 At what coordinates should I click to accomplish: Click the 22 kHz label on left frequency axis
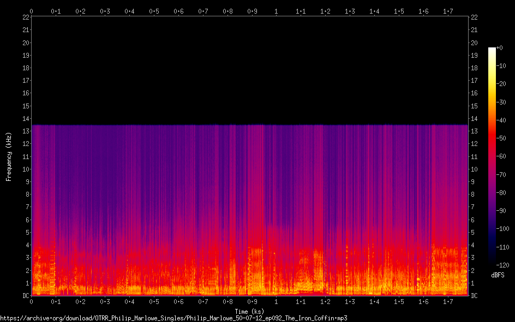tap(25, 17)
